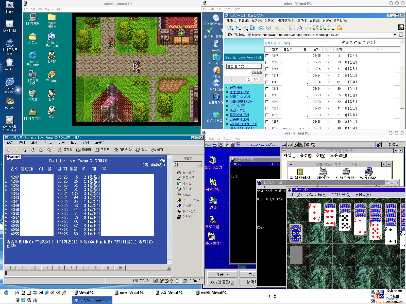
Task: Check the box for post 4241
Action: coord(267,95)
